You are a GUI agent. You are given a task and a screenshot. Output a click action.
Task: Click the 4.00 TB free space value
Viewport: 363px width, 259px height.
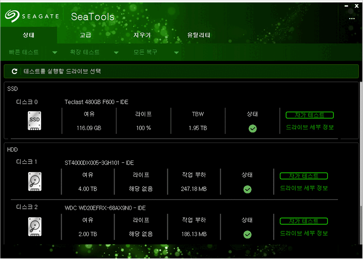[88, 189]
